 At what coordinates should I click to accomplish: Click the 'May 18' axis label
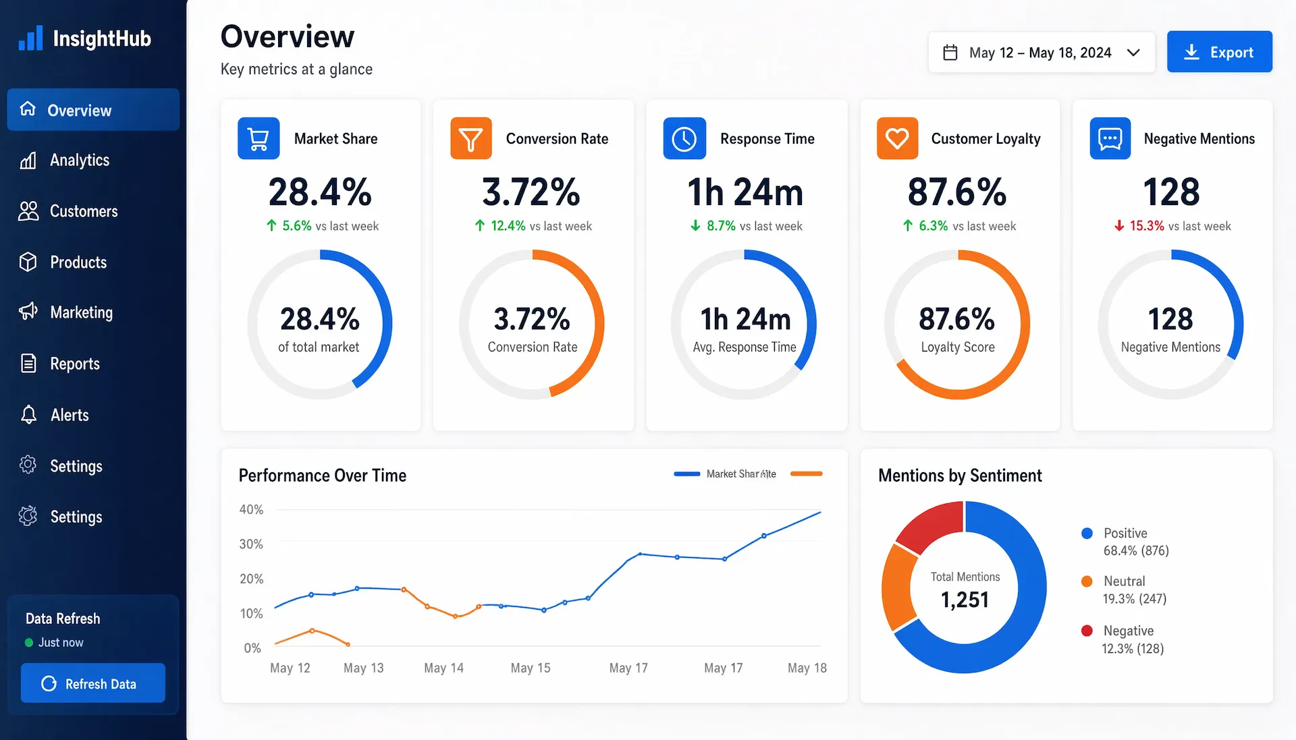pos(807,668)
